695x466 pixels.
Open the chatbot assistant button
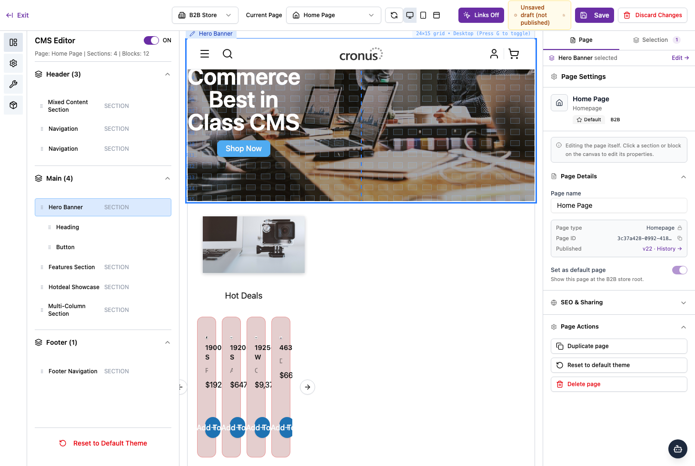pyautogui.click(x=678, y=449)
